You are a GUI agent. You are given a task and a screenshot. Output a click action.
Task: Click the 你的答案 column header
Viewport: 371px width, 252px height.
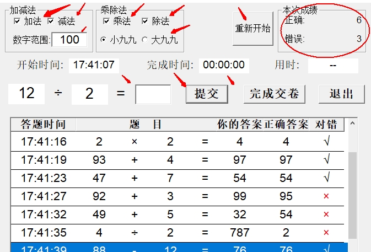point(240,124)
